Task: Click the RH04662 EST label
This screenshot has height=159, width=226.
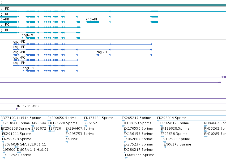Action: pyautogui.click(x=215, y=123)
